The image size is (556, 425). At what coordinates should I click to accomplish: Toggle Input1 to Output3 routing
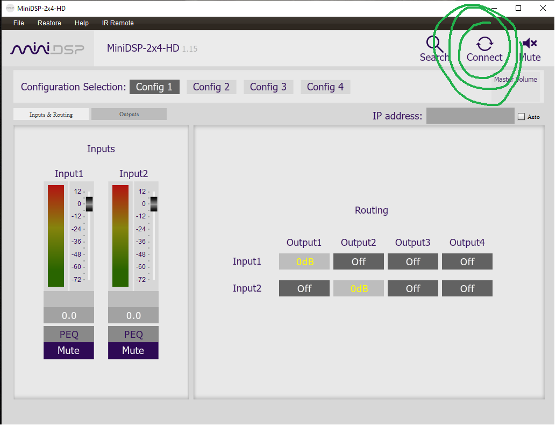click(x=413, y=261)
